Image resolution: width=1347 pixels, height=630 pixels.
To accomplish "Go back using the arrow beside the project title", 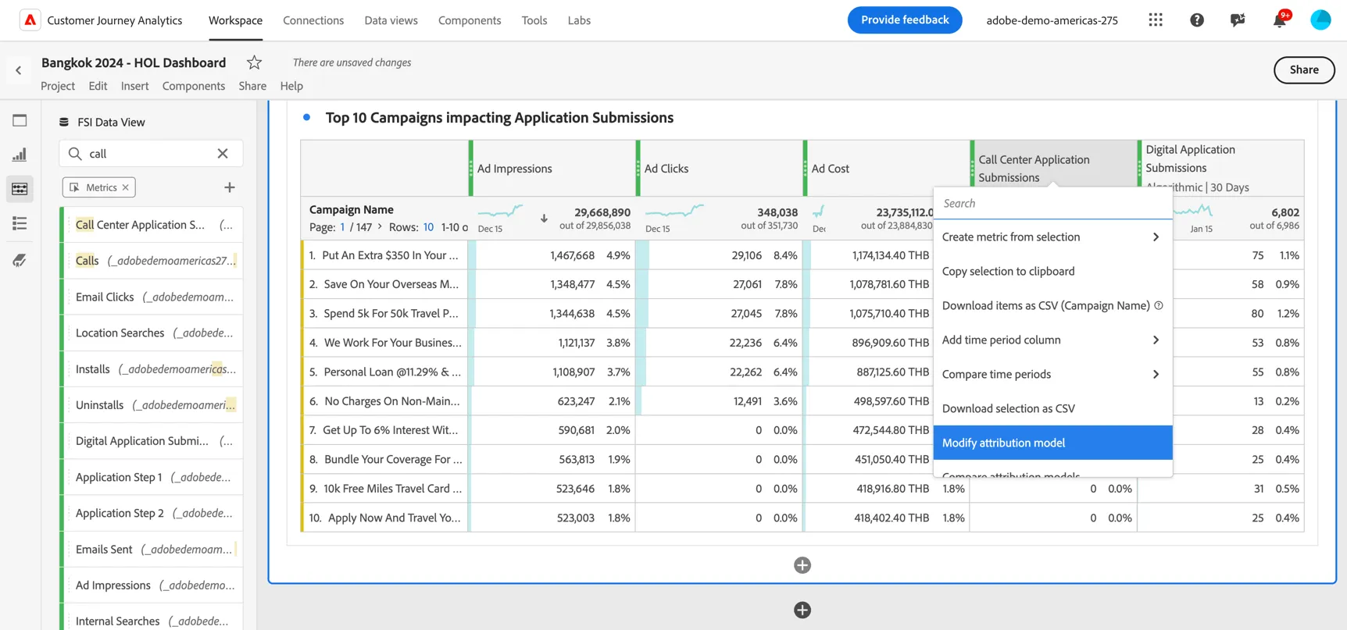I will coord(19,70).
